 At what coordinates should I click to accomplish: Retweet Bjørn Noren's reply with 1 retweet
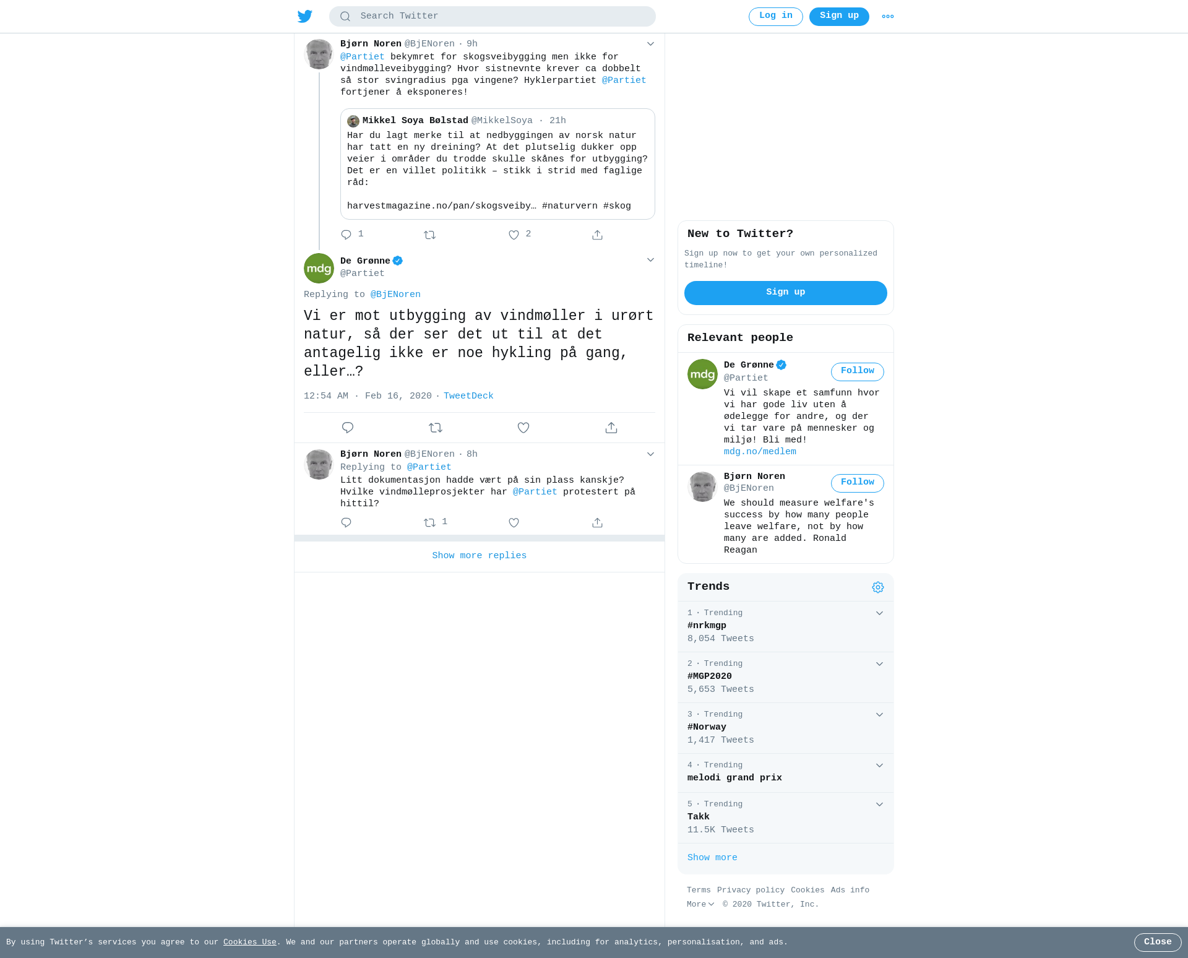click(x=430, y=523)
